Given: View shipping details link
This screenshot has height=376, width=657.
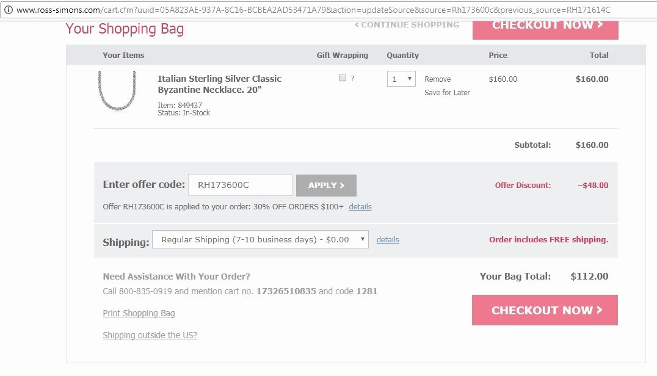Looking at the screenshot, I should pyautogui.click(x=388, y=240).
